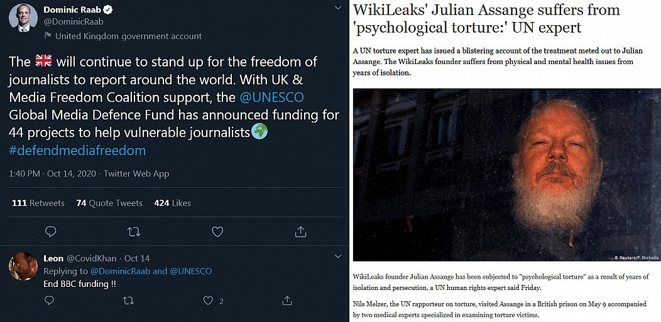Reply to Dominic Raab's main tweet
This screenshot has width=661, height=322.
pyautogui.click(x=51, y=232)
